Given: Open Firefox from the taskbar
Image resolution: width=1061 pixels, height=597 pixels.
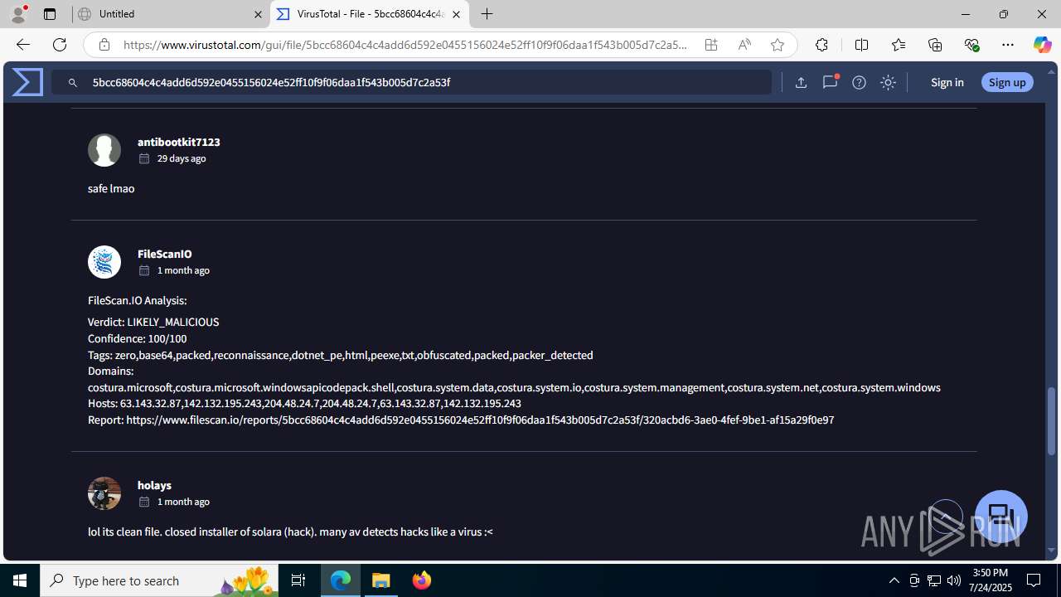Looking at the screenshot, I should click(422, 580).
